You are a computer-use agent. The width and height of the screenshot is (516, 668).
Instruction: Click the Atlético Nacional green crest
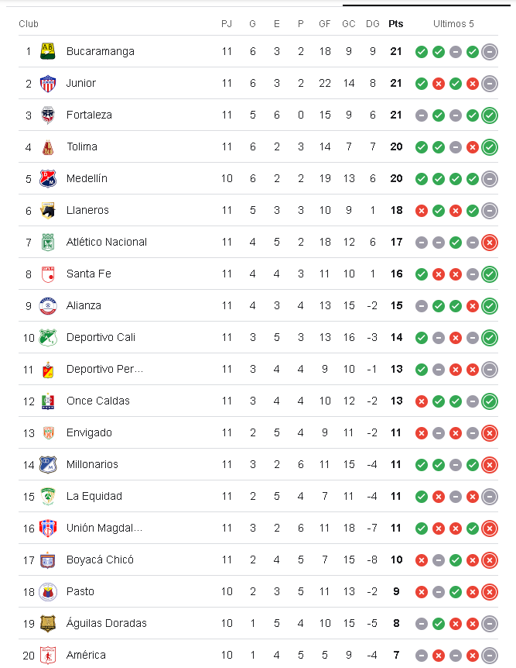click(x=48, y=242)
